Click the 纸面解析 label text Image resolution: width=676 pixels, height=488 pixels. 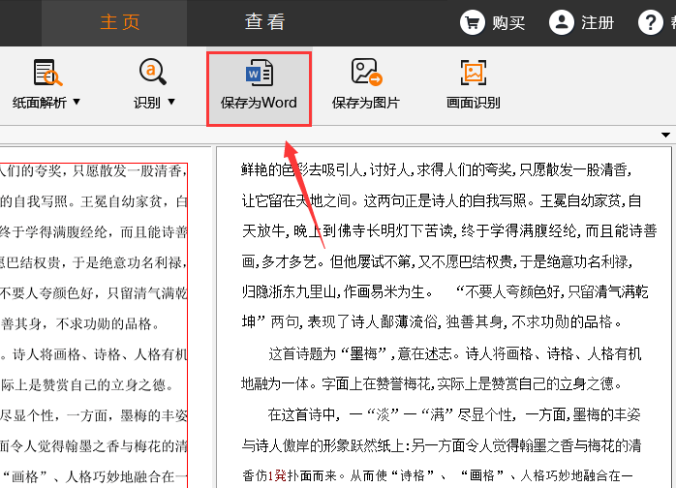[40, 103]
